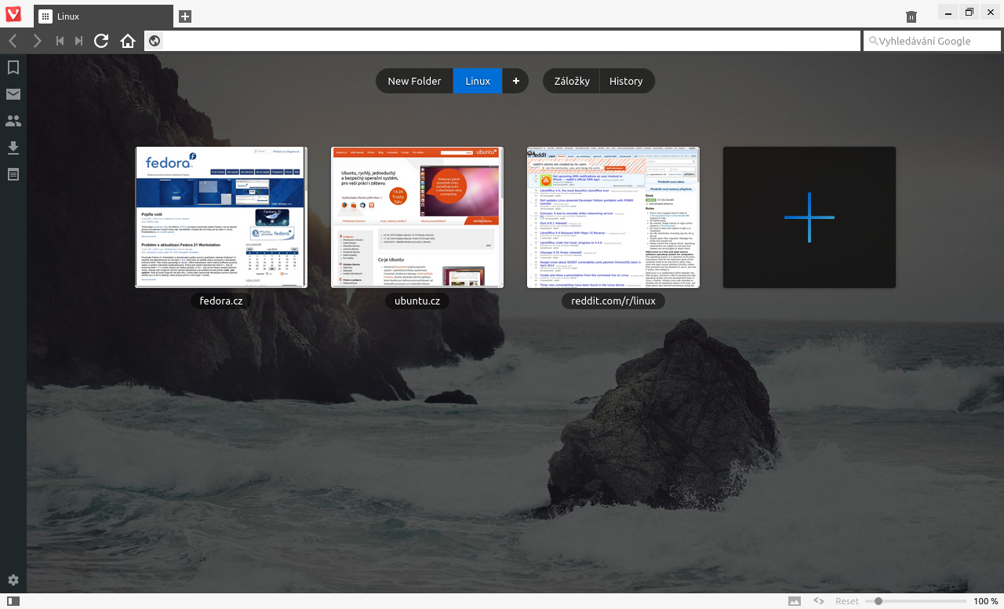Open the closed tabs trash can

(x=911, y=16)
